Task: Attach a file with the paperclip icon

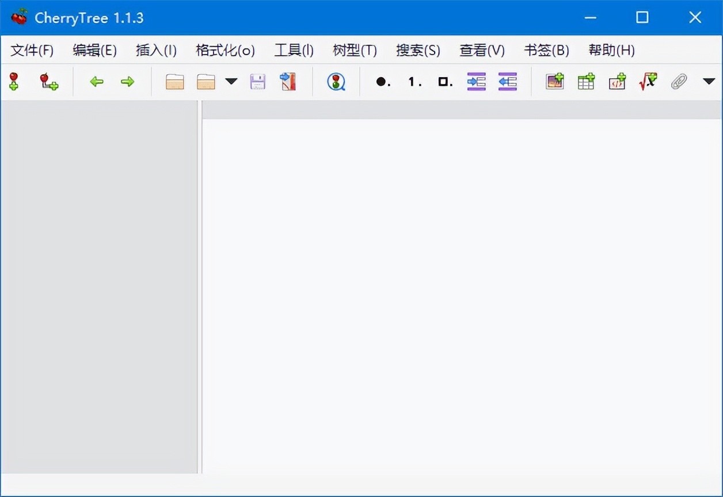Action: pyautogui.click(x=679, y=82)
